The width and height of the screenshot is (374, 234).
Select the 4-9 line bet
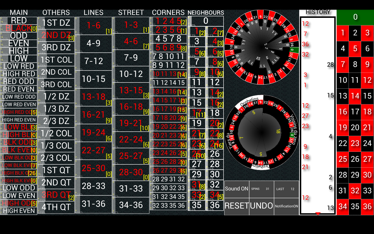(x=93, y=43)
